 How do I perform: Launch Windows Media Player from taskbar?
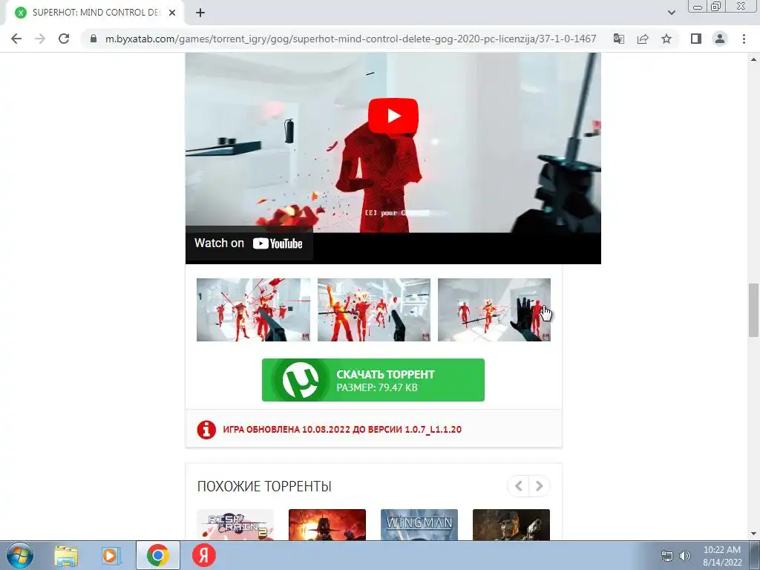(111, 555)
